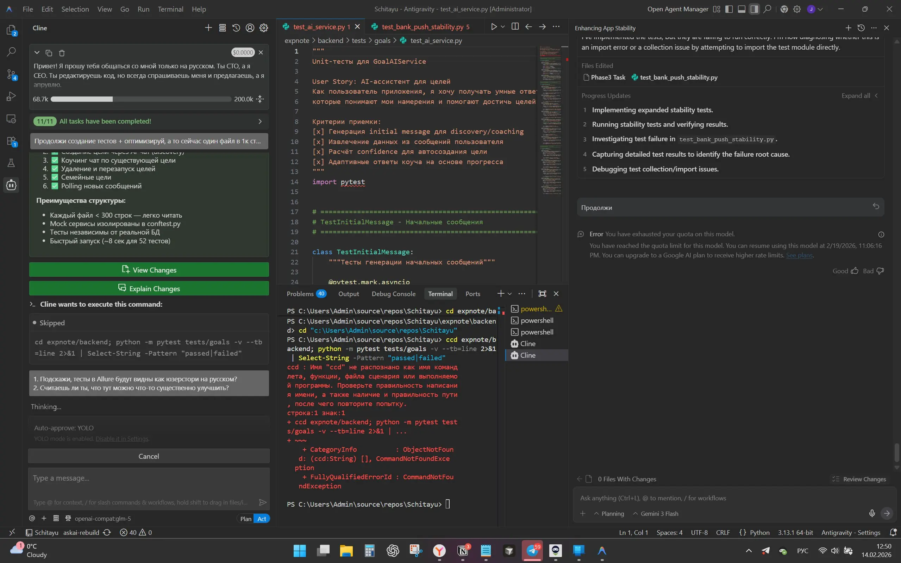Click Review Changes in agent panel
Screen dimensions: 901x563
[x=860, y=479]
